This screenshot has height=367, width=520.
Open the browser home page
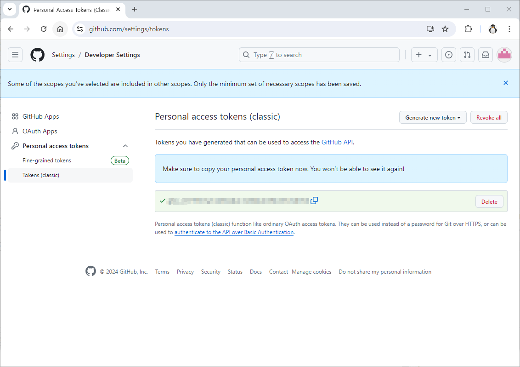tap(60, 29)
